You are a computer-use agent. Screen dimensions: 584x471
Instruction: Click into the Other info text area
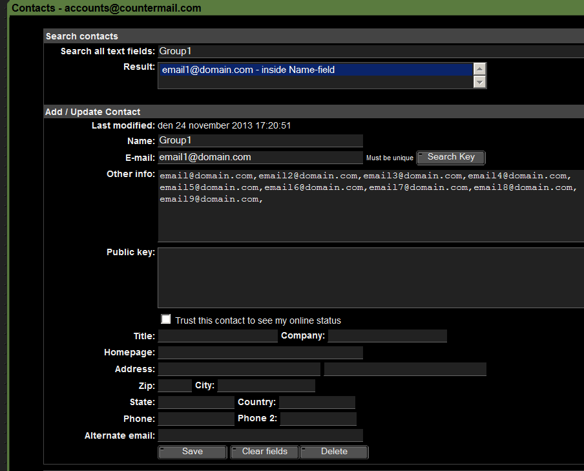coord(371,205)
